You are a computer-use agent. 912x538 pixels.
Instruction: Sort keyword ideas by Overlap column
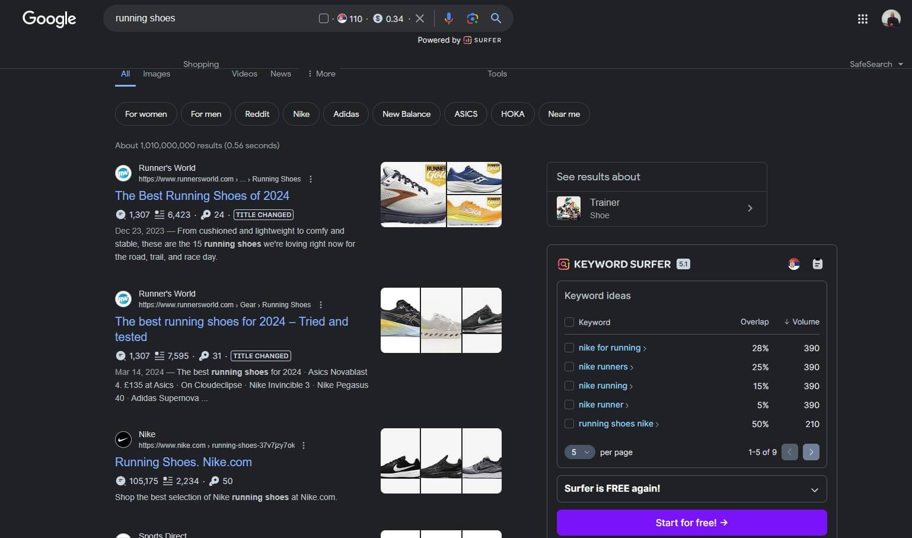tap(754, 321)
